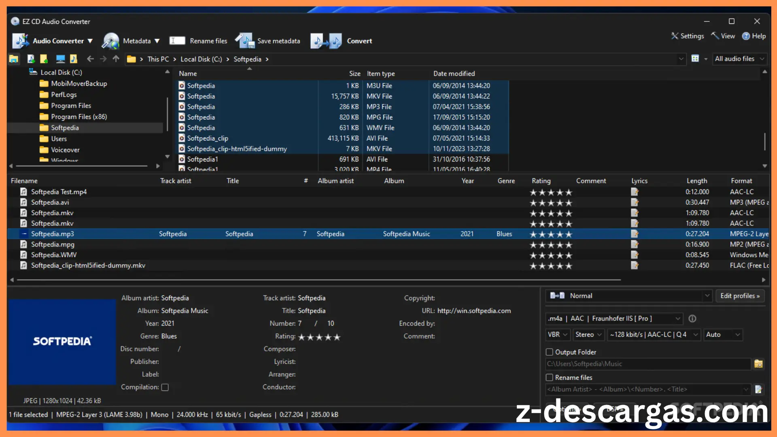Open the .m4a AAC format dropdown
777x437 pixels.
(614, 318)
